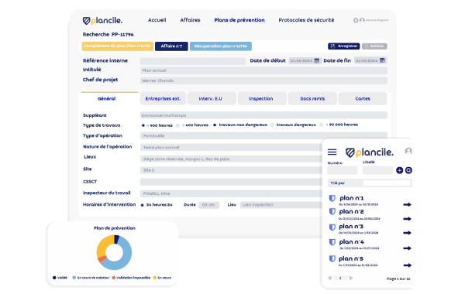
Task: Open the calendar picker for Date de fin
Action: [382, 60]
